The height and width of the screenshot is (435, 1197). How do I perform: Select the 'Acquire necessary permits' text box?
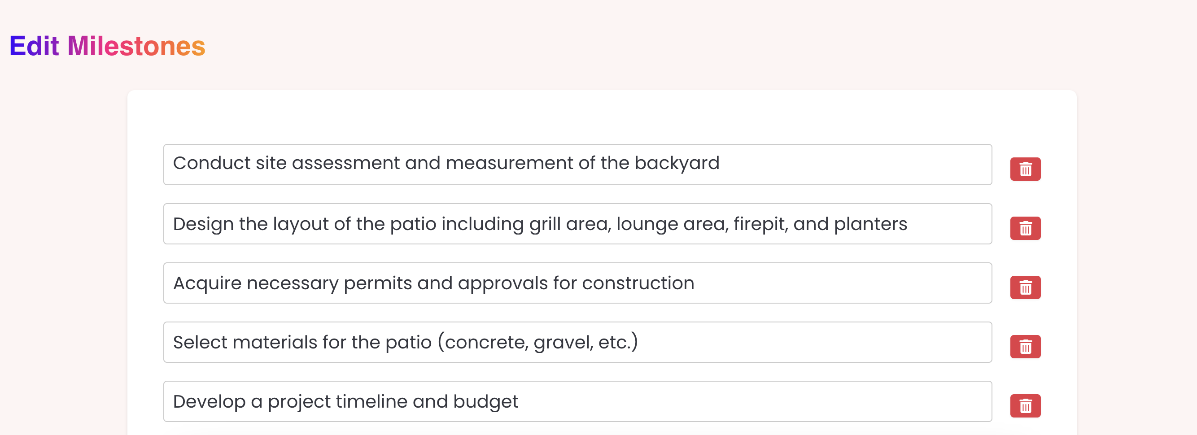point(577,283)
